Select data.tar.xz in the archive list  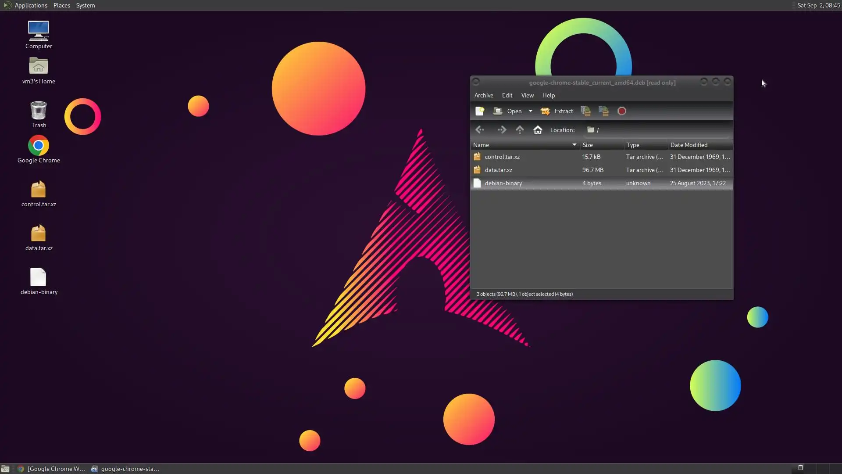499,170
